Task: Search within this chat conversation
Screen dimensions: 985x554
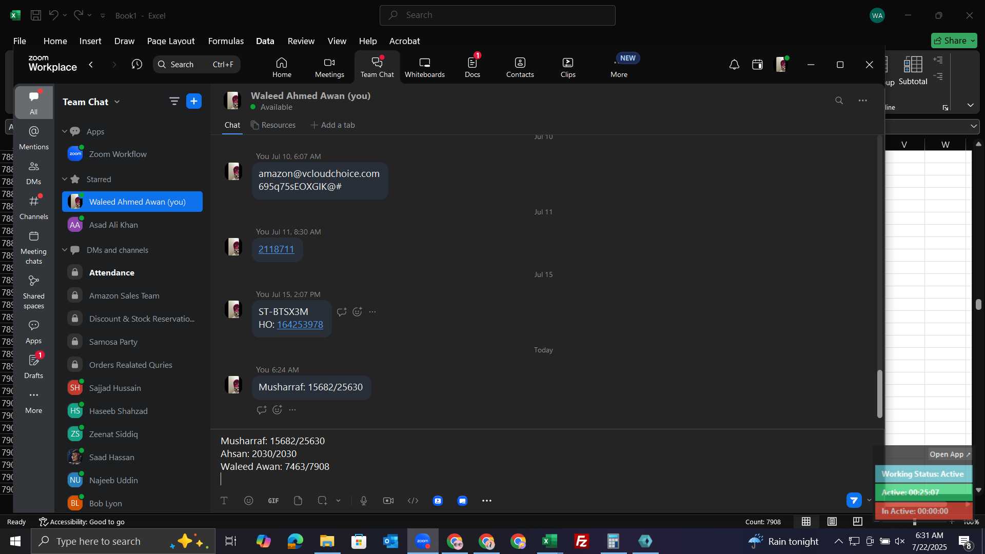Action: (839, 101)
